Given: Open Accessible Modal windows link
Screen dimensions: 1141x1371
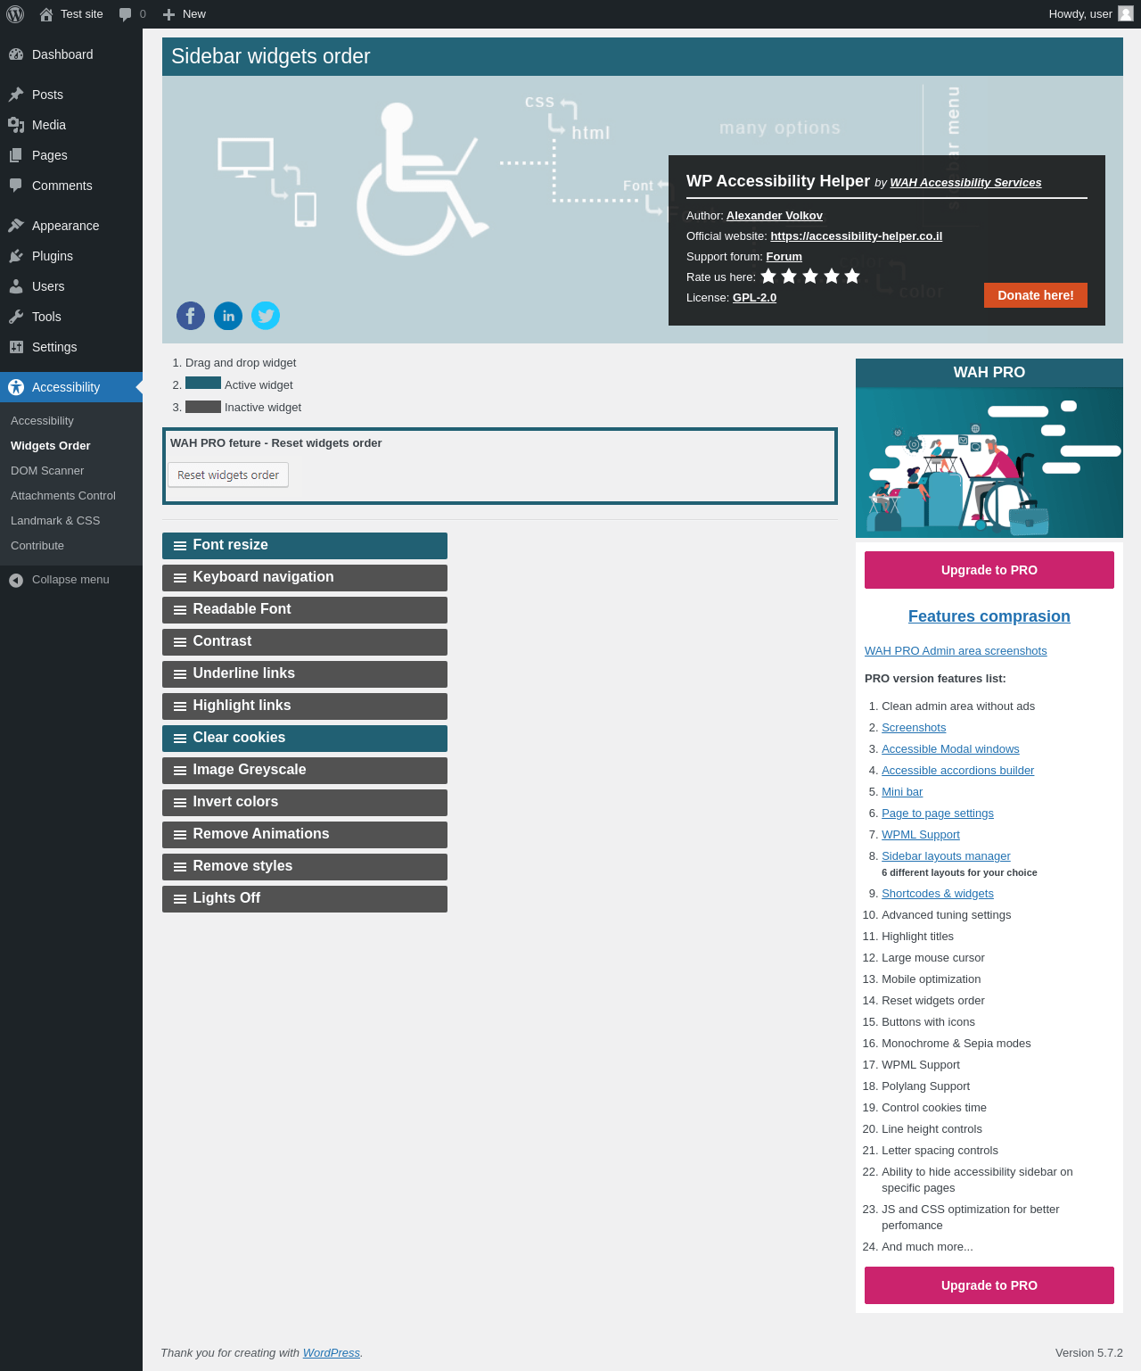Looking at the screenshot, I should [x=950, y=749].
